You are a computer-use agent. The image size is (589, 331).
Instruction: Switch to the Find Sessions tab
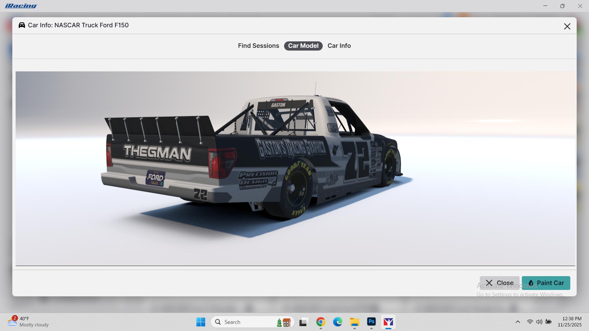(258, 46)
